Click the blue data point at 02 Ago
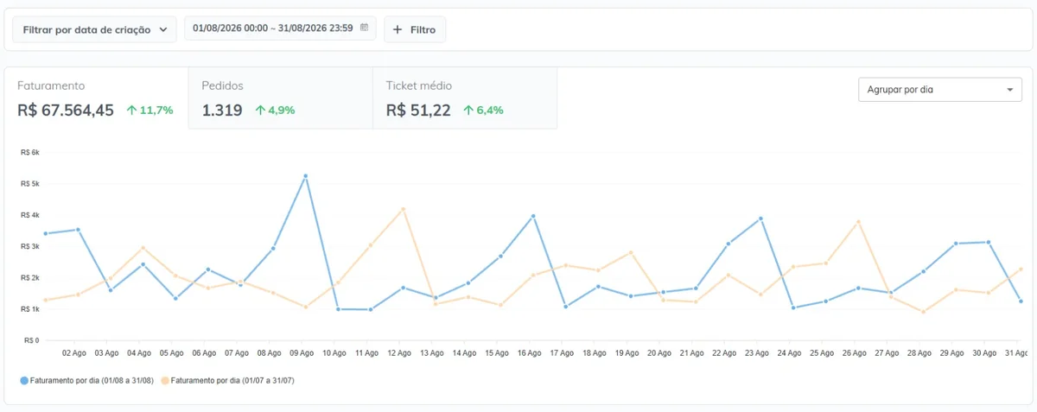The height and width of the screenshot is (412, 1037). click(78, 230)
